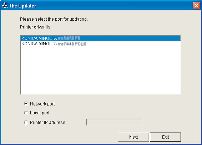202x145 pixels.
Task: Choose the Local port radio button
Action: coord(26,113)
